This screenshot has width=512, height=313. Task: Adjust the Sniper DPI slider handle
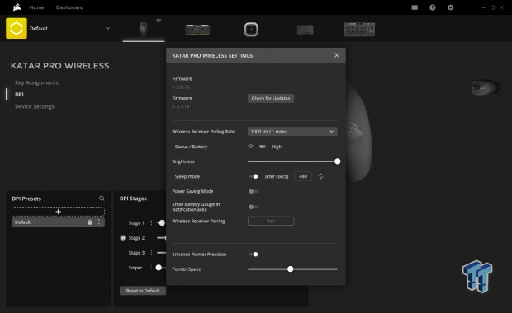tap(159, 268)
